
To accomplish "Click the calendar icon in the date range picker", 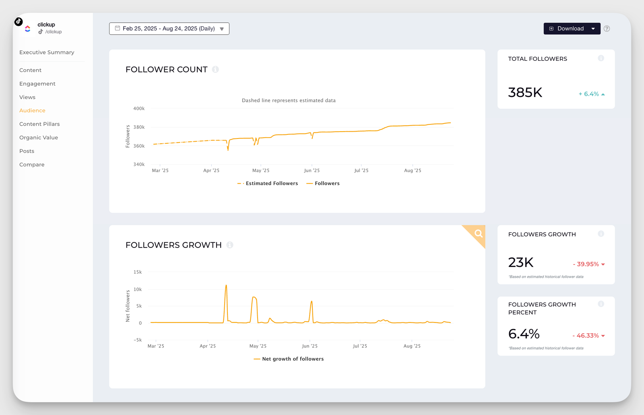I will click(x=117, y=28).
